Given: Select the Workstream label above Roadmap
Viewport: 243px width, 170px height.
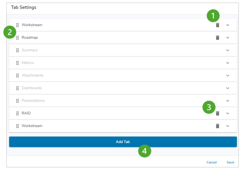Looking at the screenshot, I should pos(32,25).
